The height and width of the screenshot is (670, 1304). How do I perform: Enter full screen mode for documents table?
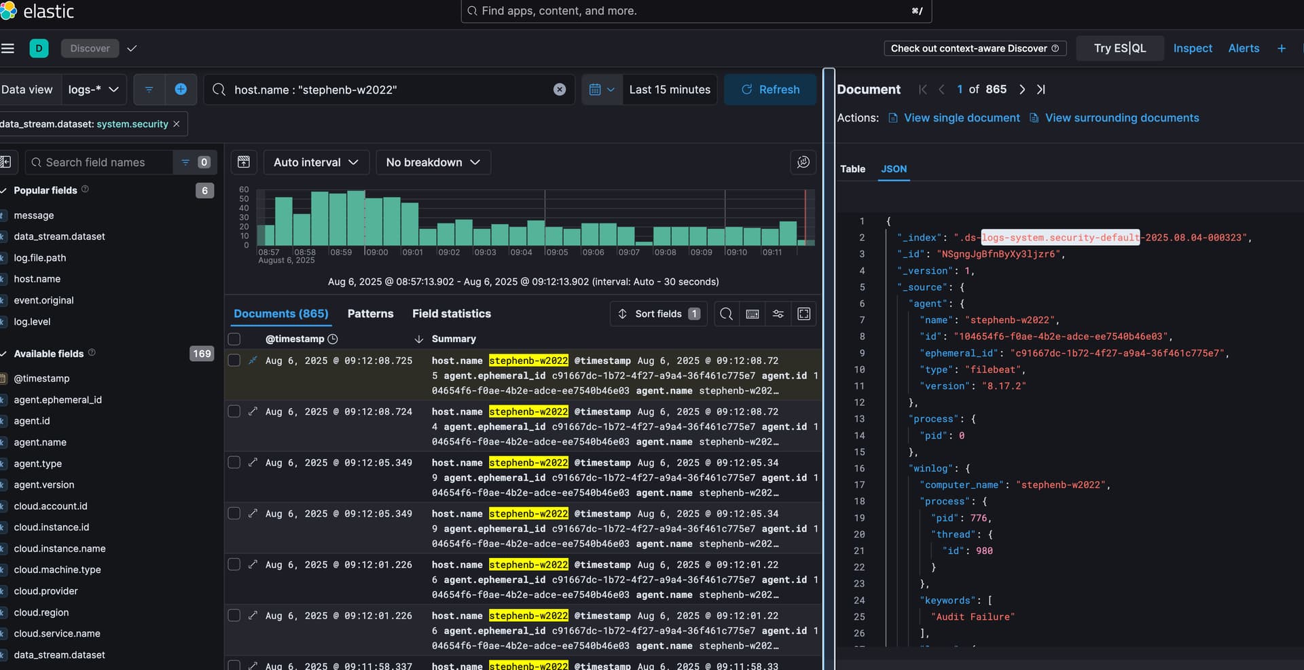[x=803, y=314]
